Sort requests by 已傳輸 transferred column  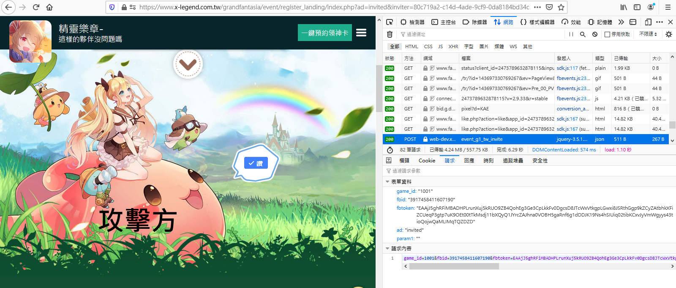(x=630, y=58)
